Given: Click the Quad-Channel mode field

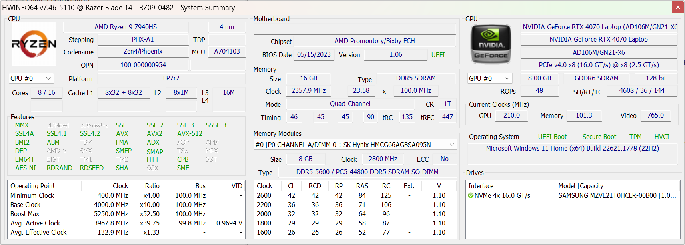Looking at the screenshot, I should tap(350, 104).
